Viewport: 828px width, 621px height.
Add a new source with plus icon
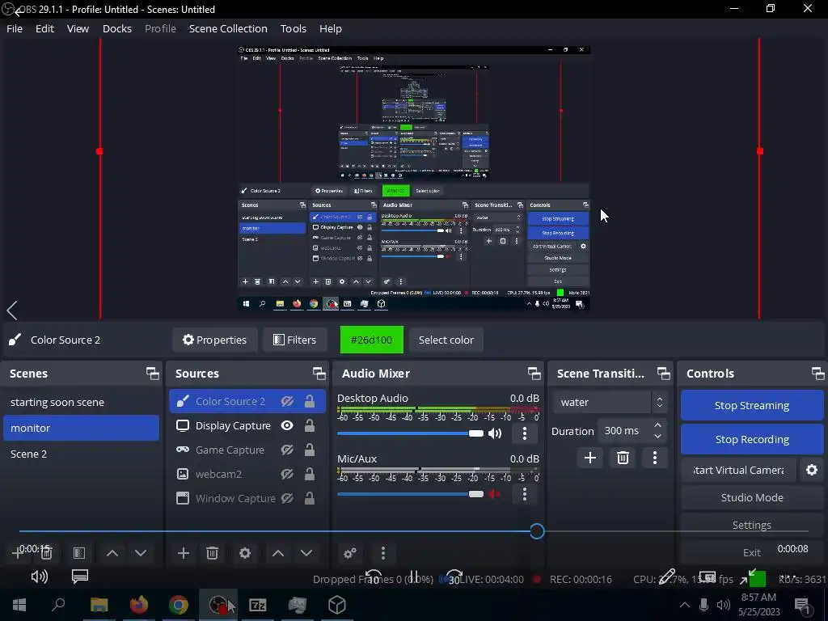(x=184, y=553)
